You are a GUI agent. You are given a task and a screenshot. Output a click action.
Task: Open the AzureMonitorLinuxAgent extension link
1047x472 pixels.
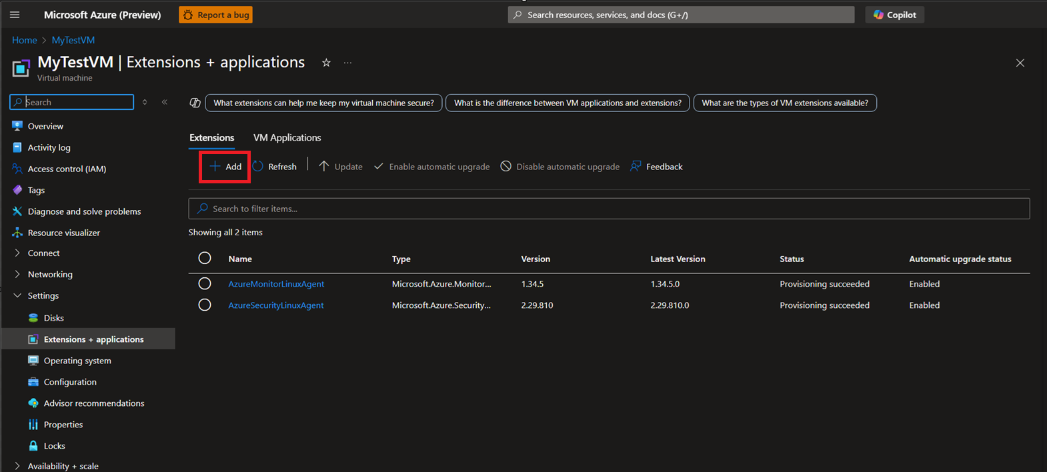(x=276, y=284)
